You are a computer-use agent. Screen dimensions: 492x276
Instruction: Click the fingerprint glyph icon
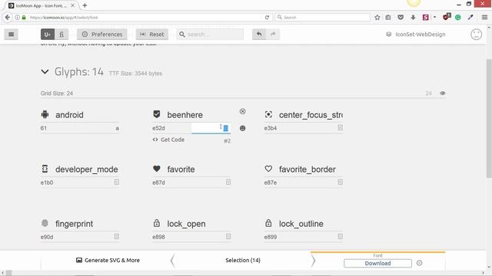point(45,223)
